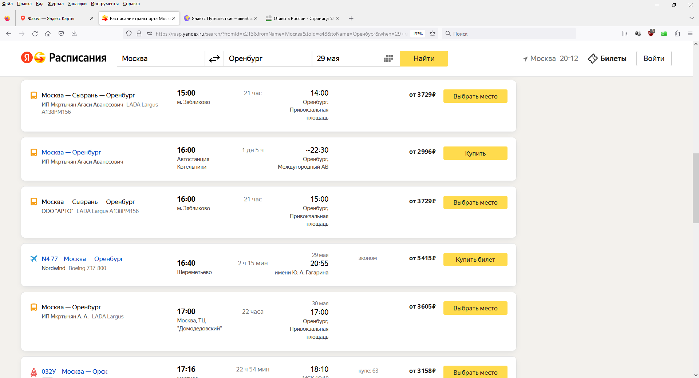This screenshot has height=378, width=699.
Task: Click the browser Поиск search box
Action: click(x=509, y=33)
